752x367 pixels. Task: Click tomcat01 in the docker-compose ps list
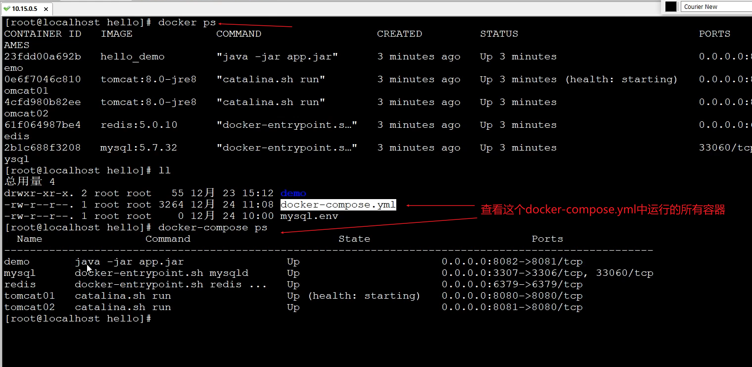tap(30, 296)
